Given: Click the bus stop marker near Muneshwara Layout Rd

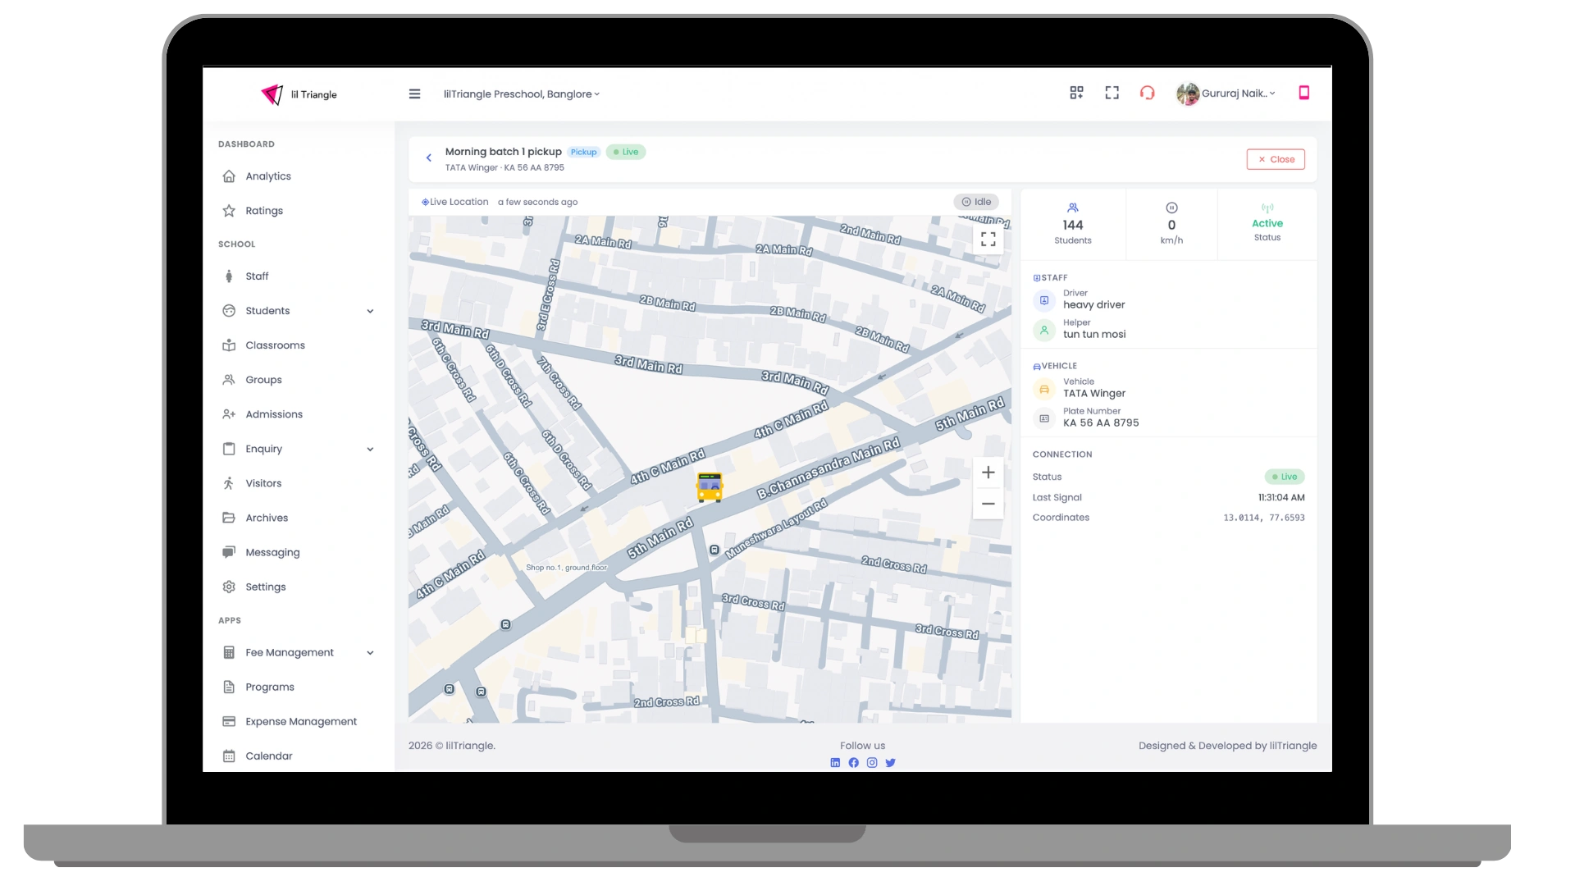Looking at the screenshot, I should coord(714,550).
